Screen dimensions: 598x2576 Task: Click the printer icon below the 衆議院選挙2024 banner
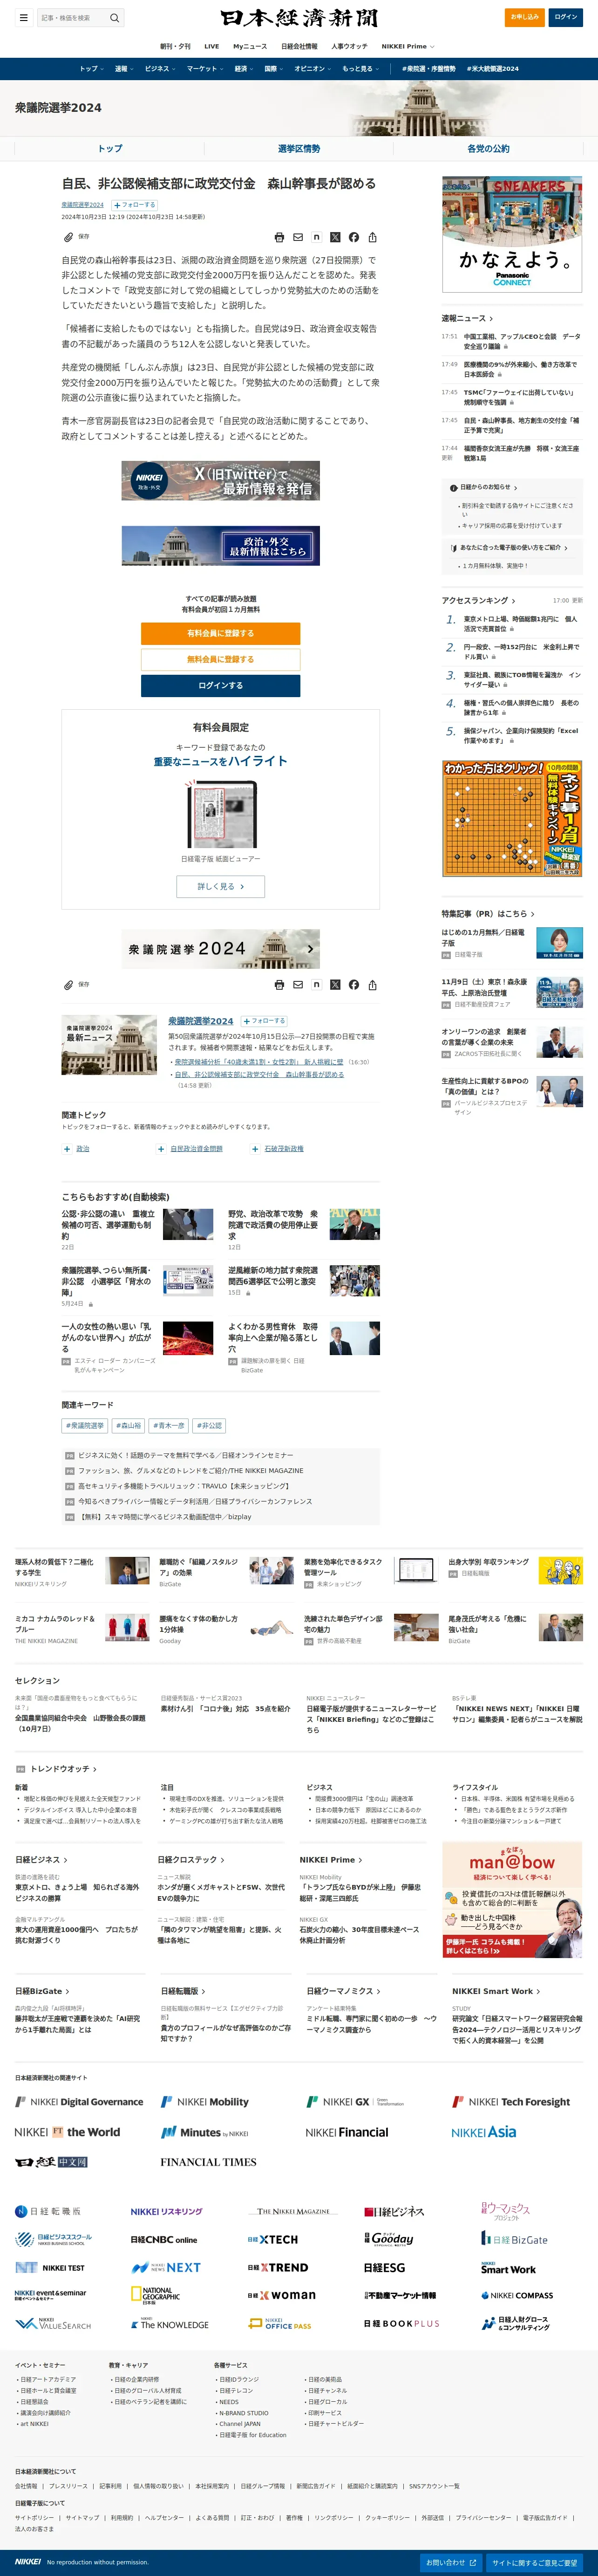click(x=279, y=985)
